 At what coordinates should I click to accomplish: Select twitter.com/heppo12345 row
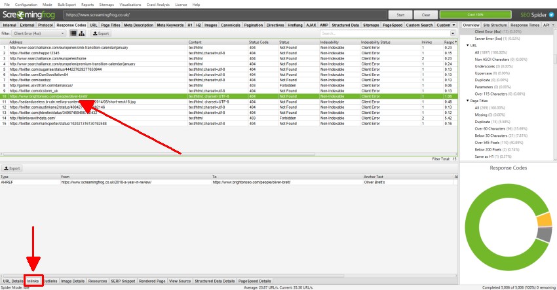[229, 53]
